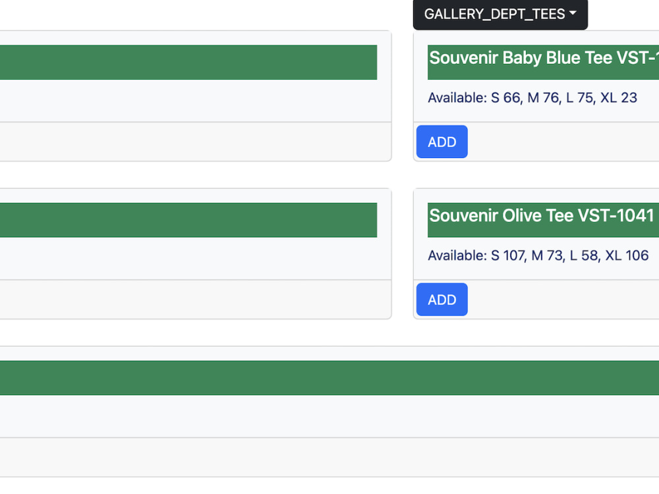The height and width of the screenshot is (494, 659).
Task: Add the Souvenir Olive Tee VST-1041
Action: 442,300
